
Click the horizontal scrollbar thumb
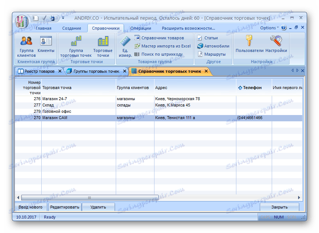[x=90, y=197]
